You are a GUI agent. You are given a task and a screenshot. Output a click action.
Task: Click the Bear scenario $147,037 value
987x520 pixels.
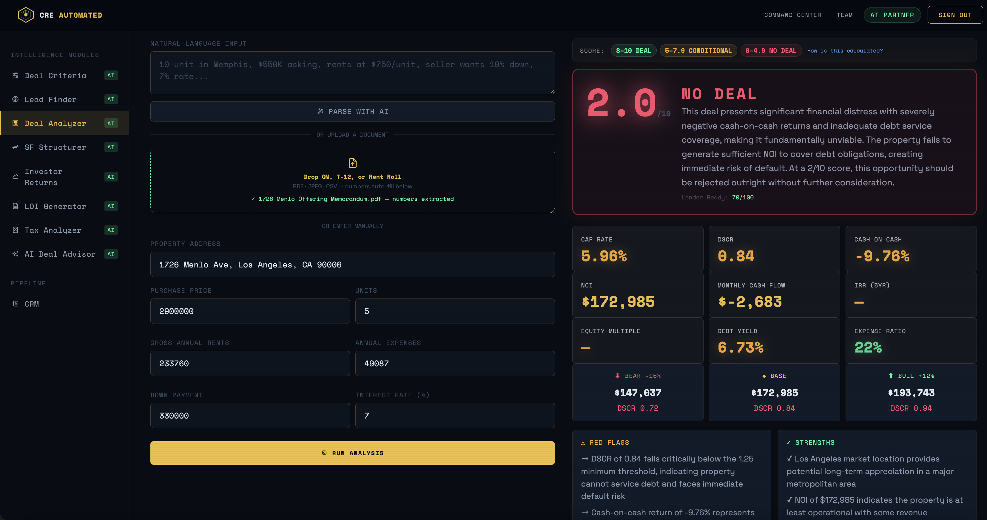(x=638, y=393)
